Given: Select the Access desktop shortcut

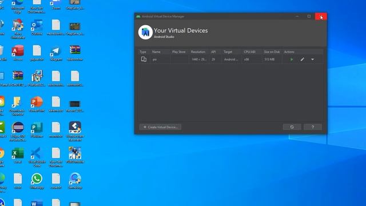Looking at the screenshot, I should [18, 53].
